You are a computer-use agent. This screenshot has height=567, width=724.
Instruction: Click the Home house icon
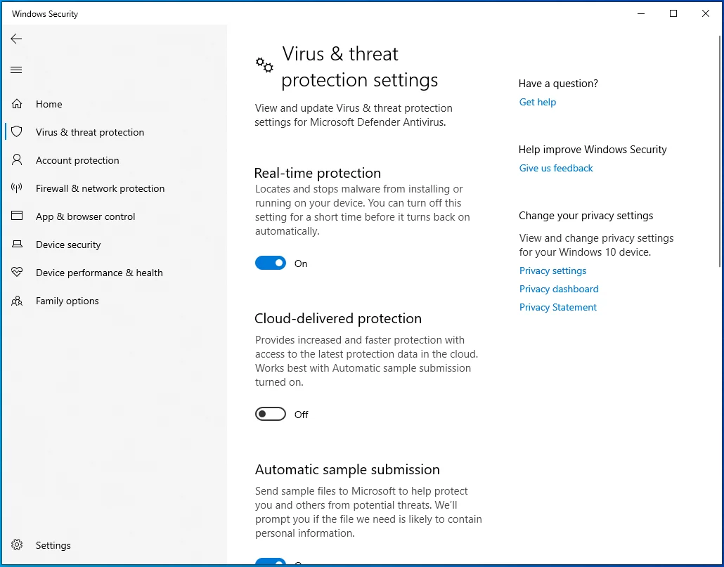(17, 104)
